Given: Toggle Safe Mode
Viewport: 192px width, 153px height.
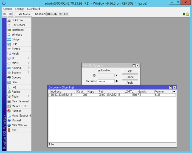Looking at the screenshot, I should point(23,14).
